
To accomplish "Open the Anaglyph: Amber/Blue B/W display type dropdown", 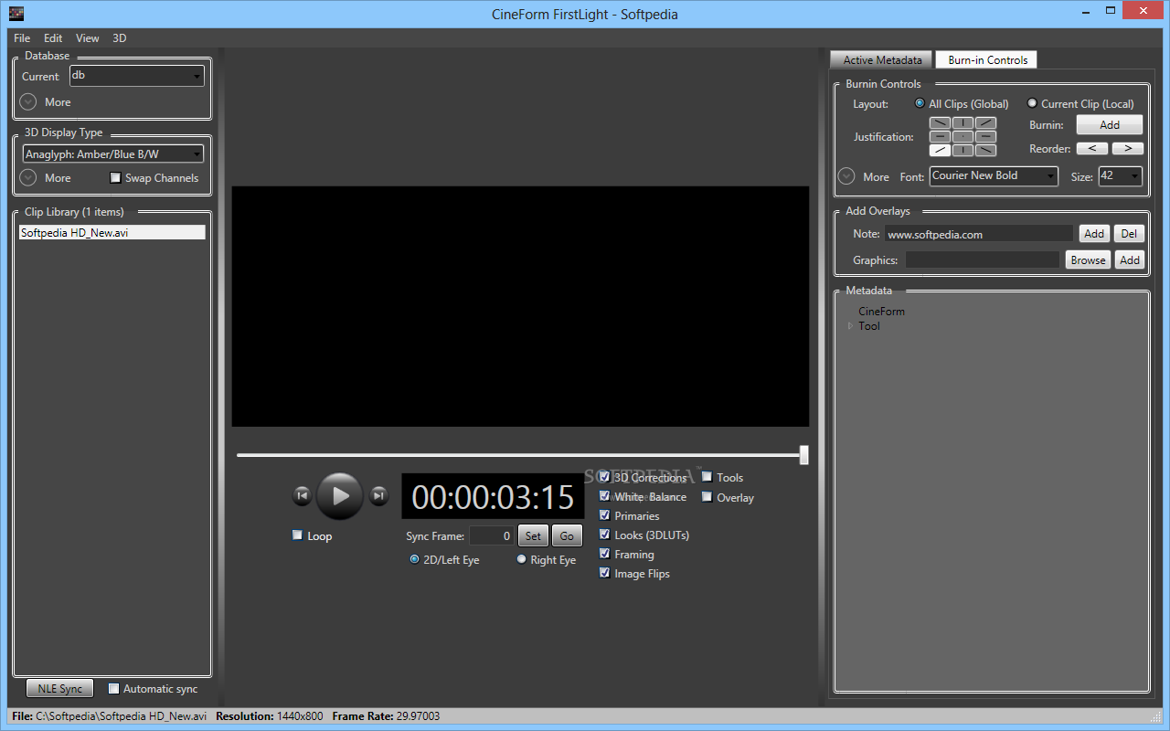I will click(x=113, y=154).
